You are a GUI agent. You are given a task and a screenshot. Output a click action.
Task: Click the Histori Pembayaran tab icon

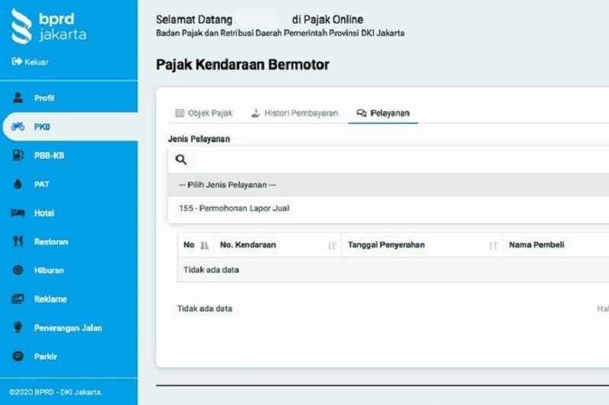tap(255, 112)
